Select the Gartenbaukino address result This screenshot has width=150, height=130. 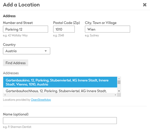[60, 82]
